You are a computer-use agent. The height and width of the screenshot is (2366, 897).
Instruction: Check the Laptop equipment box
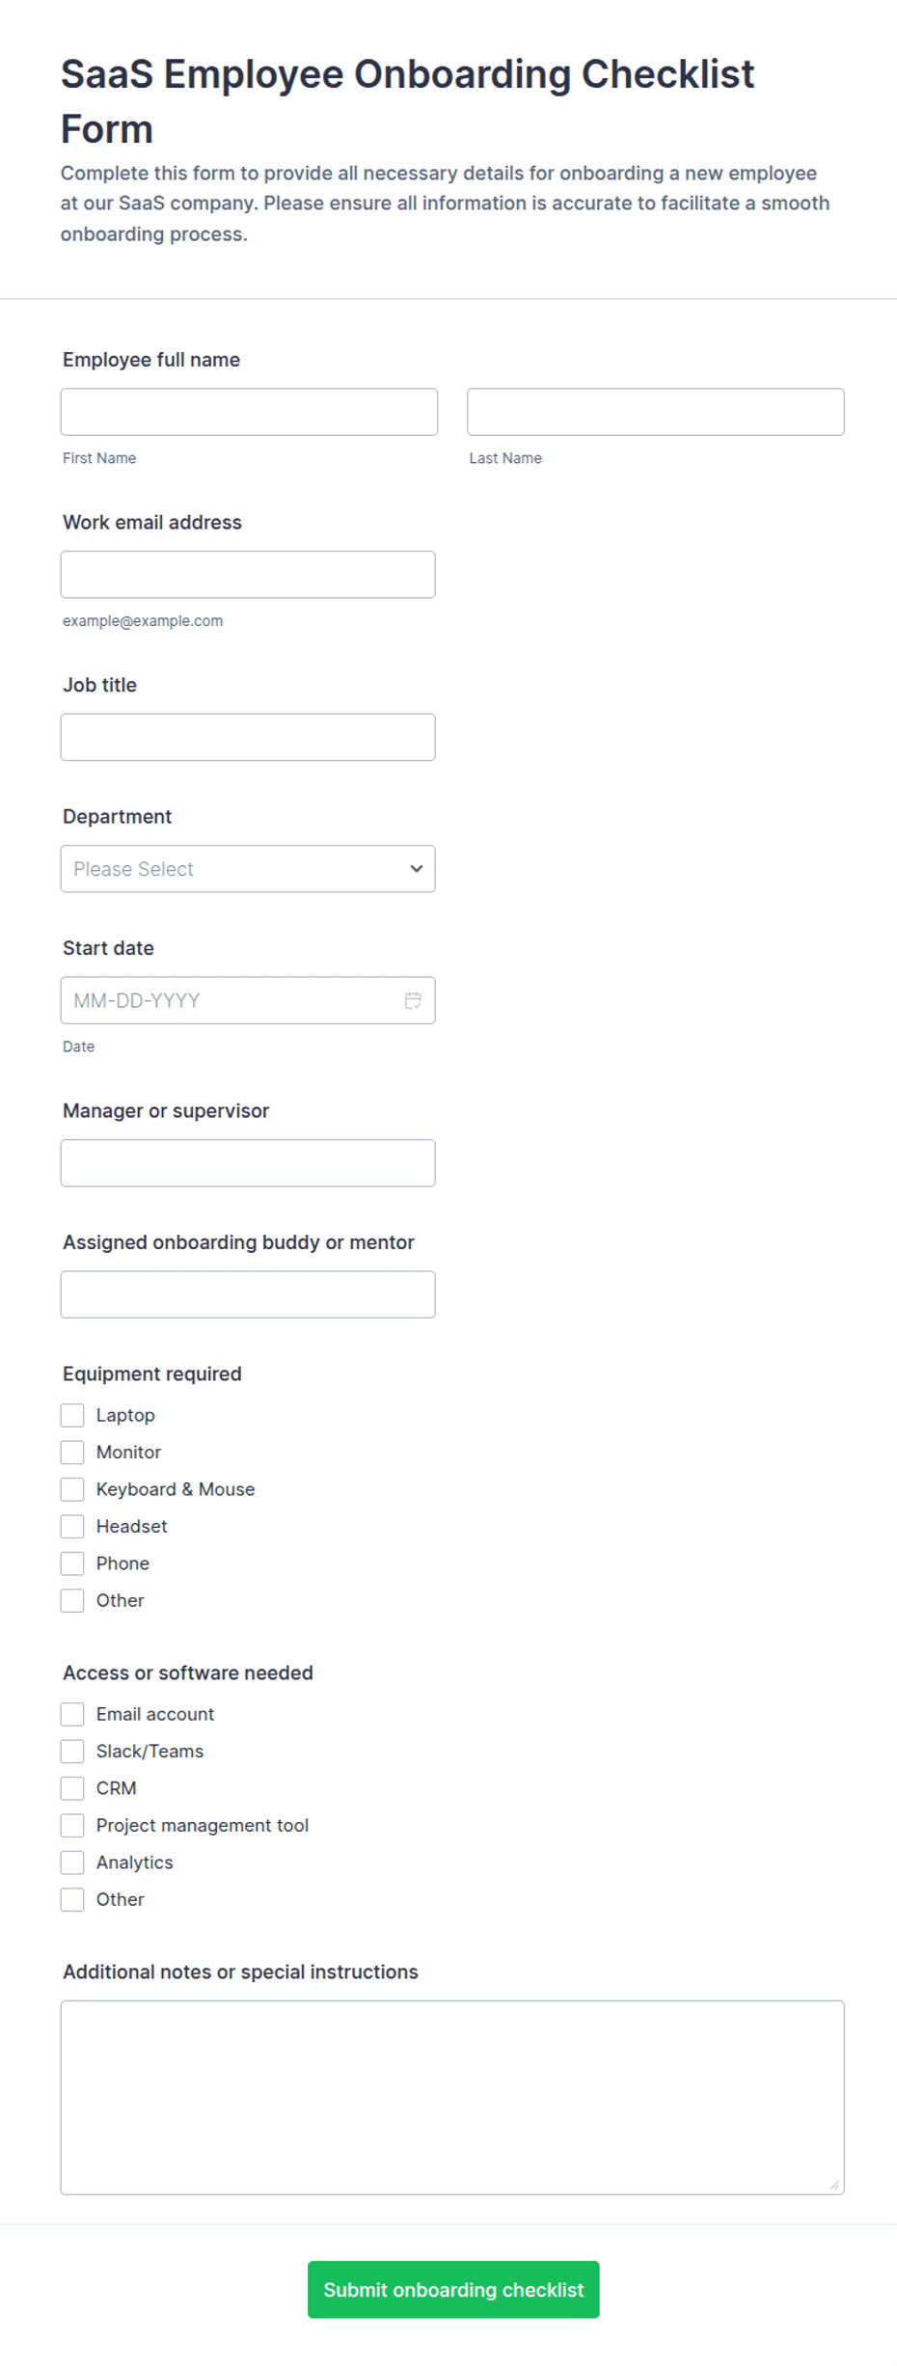coord(72,1415)
